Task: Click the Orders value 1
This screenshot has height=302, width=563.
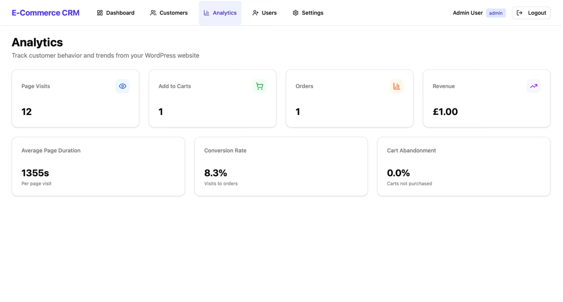Action: pos(298,112)
